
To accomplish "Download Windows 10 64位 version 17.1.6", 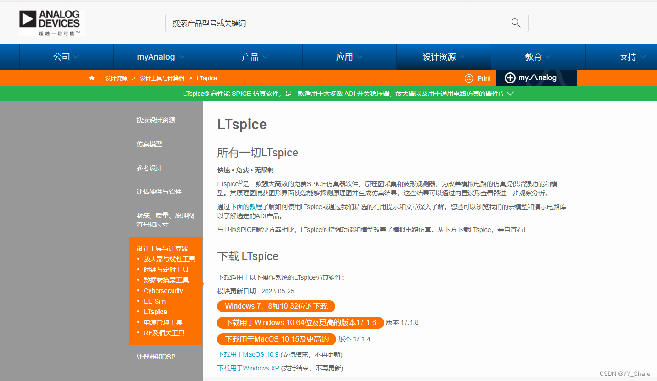I will [300, 323].
